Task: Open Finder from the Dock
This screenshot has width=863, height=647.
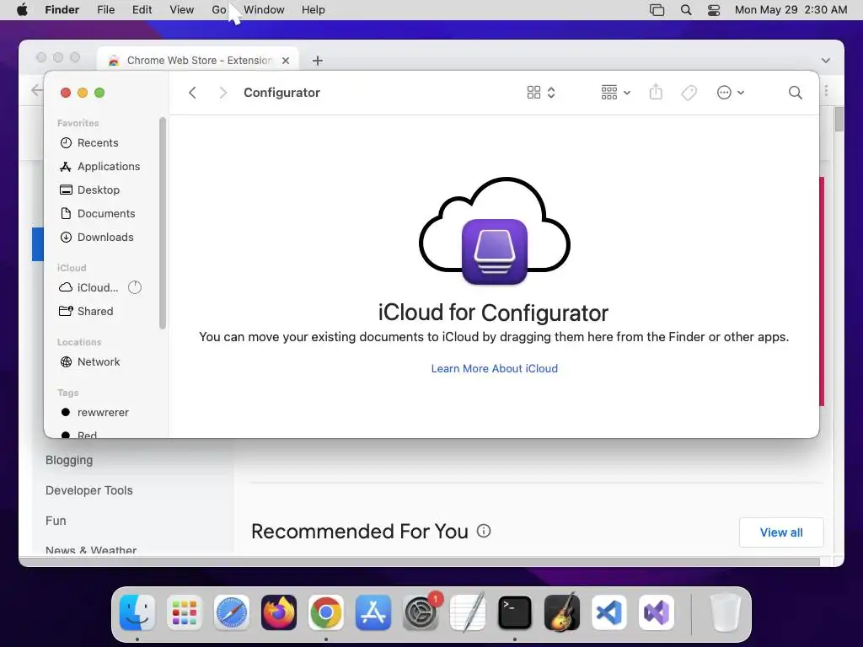Action: (x=137, y=612)
